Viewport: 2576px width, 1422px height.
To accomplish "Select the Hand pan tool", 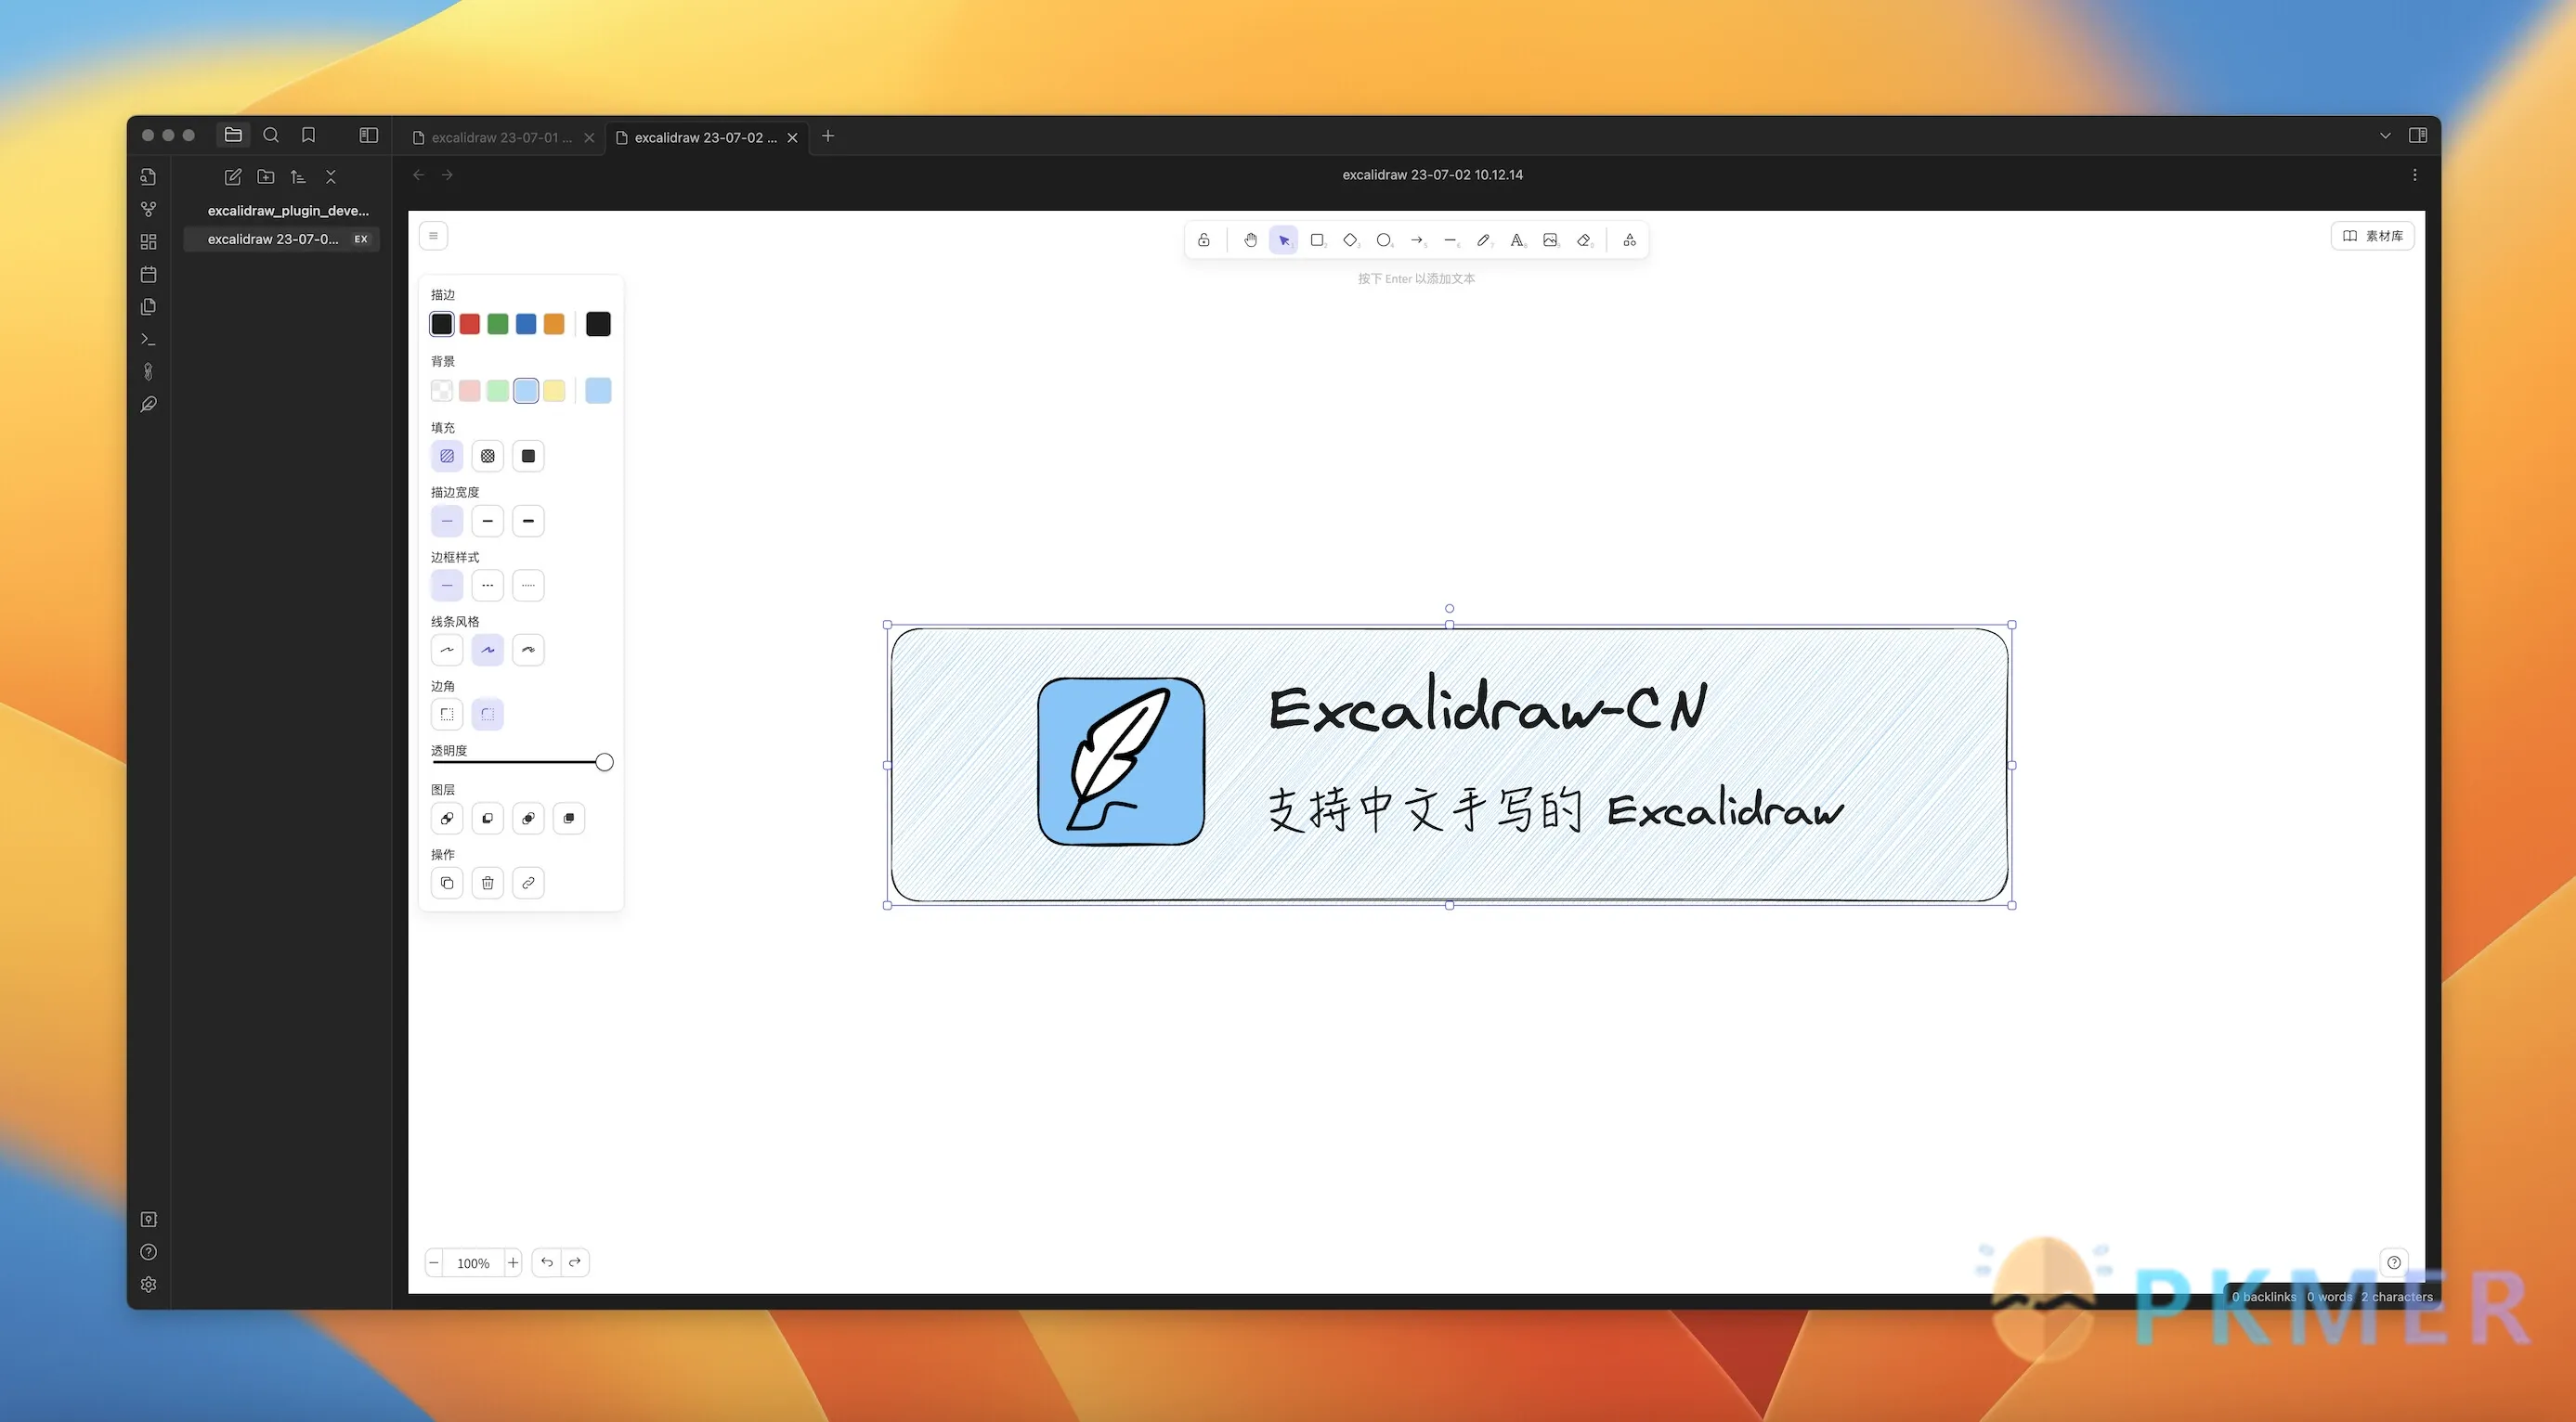I will pyautogui.click(x=1250, y=239).
